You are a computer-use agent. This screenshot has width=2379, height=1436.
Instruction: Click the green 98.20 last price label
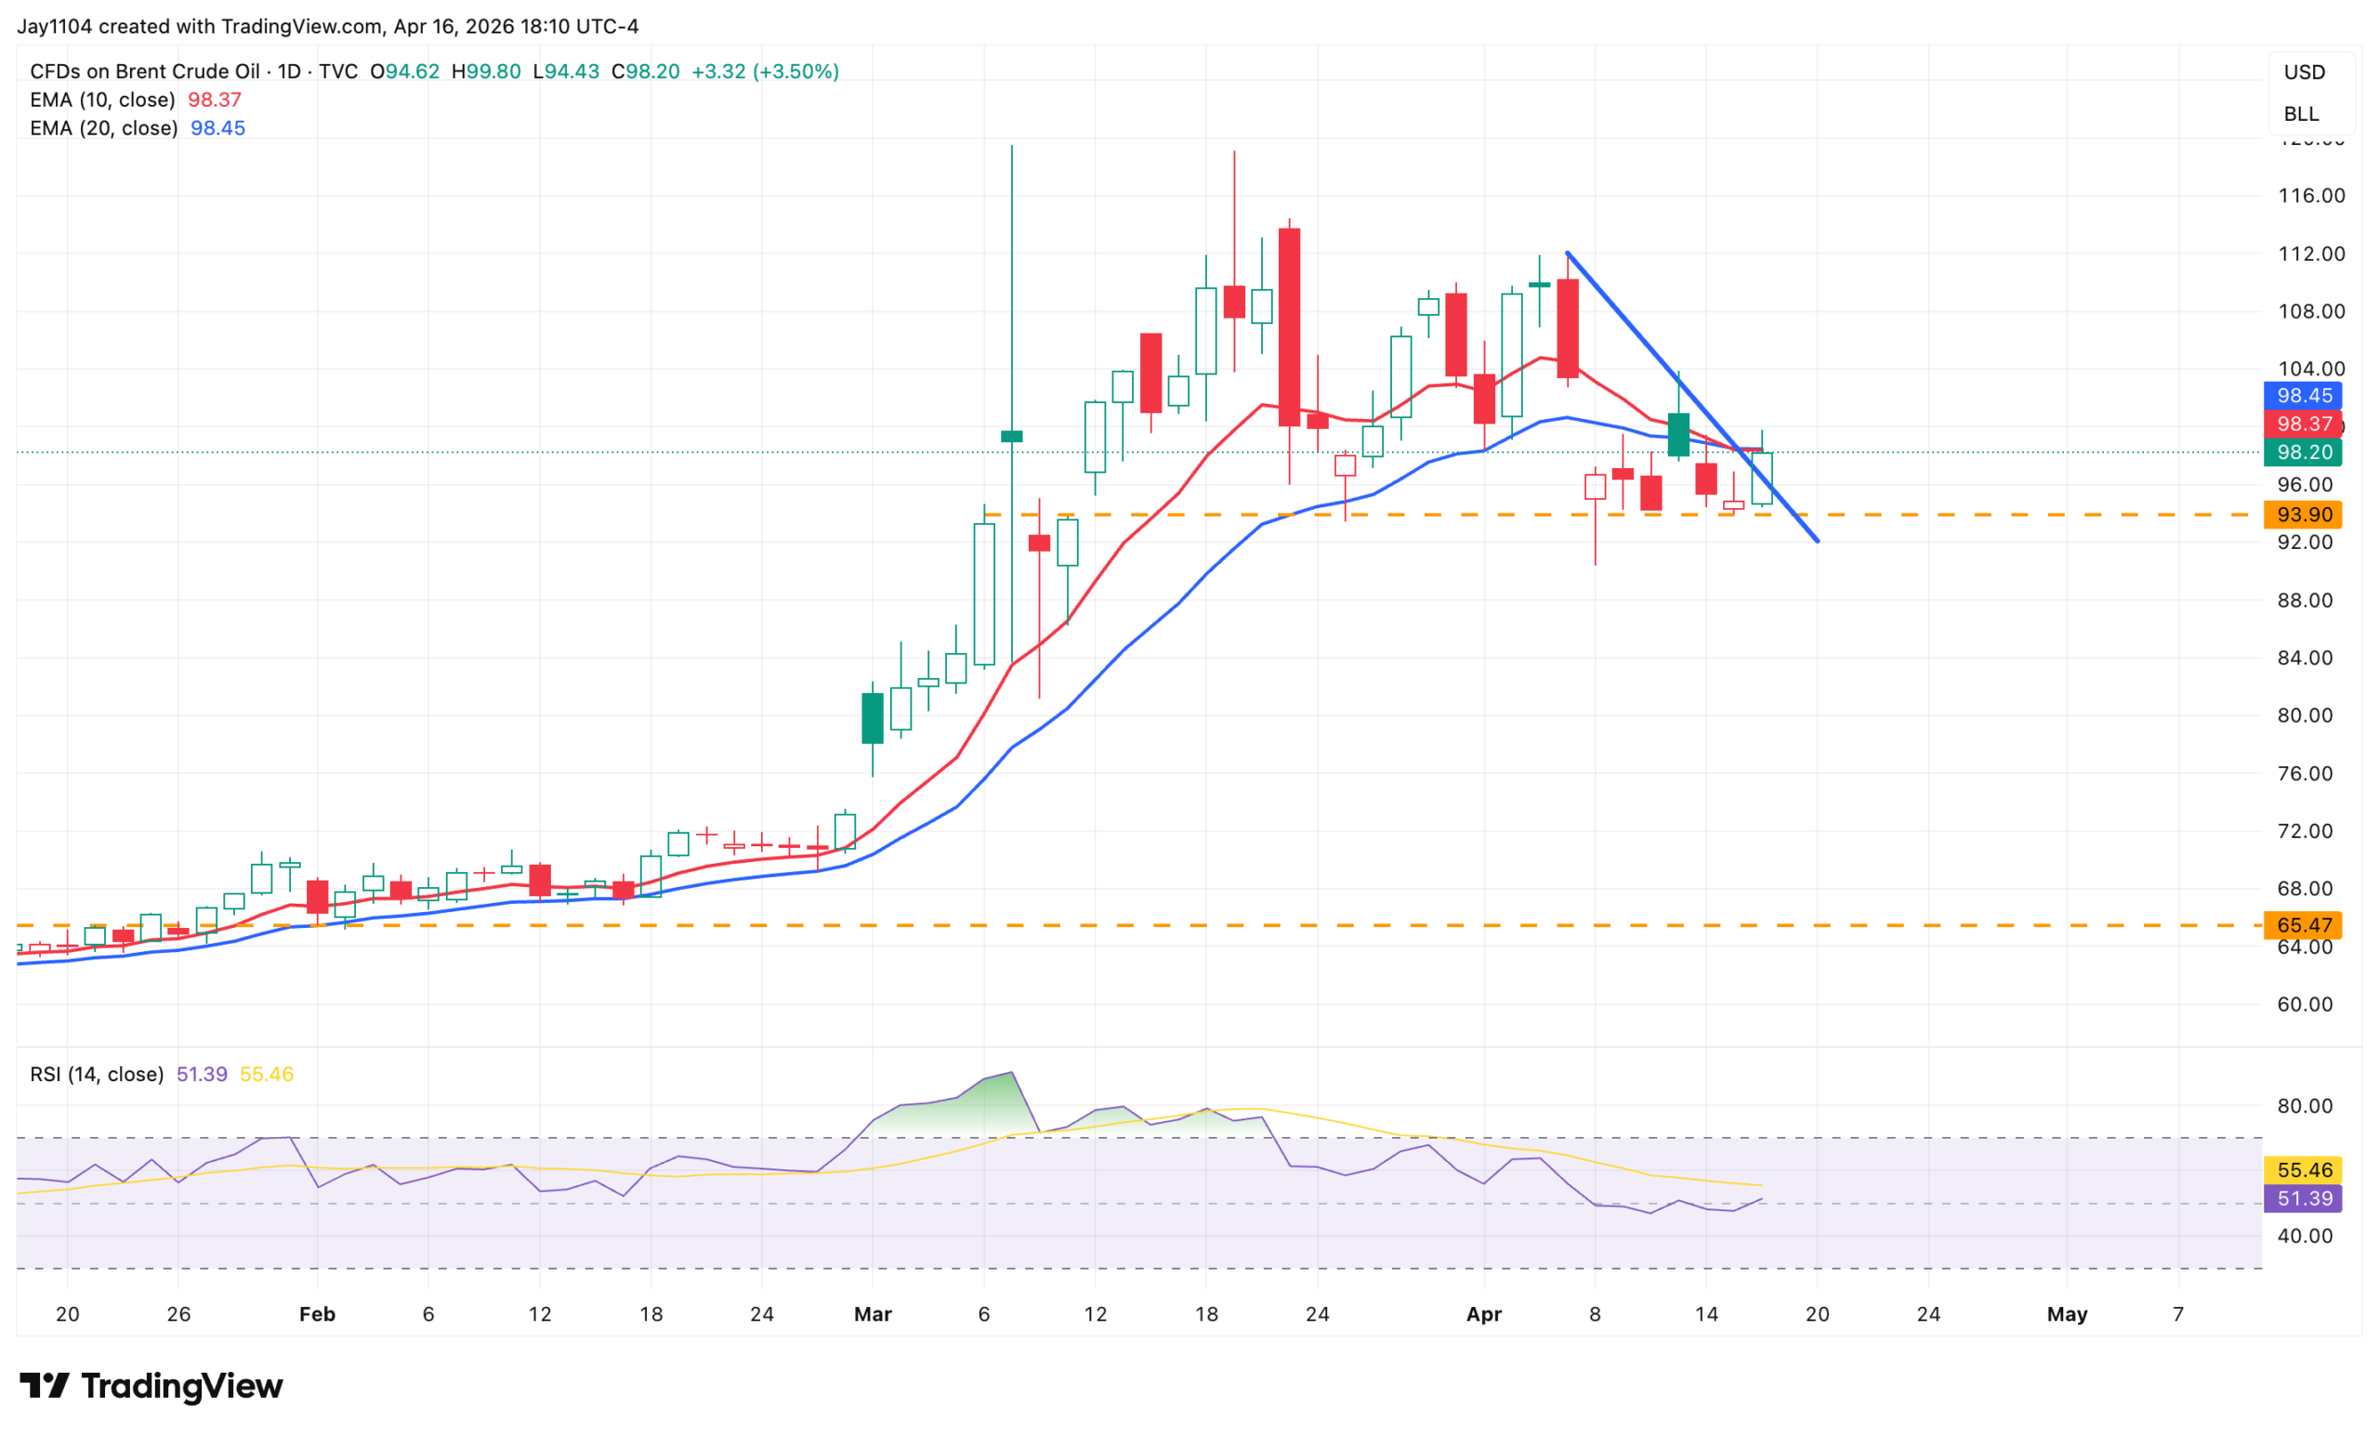[2303, 452]
